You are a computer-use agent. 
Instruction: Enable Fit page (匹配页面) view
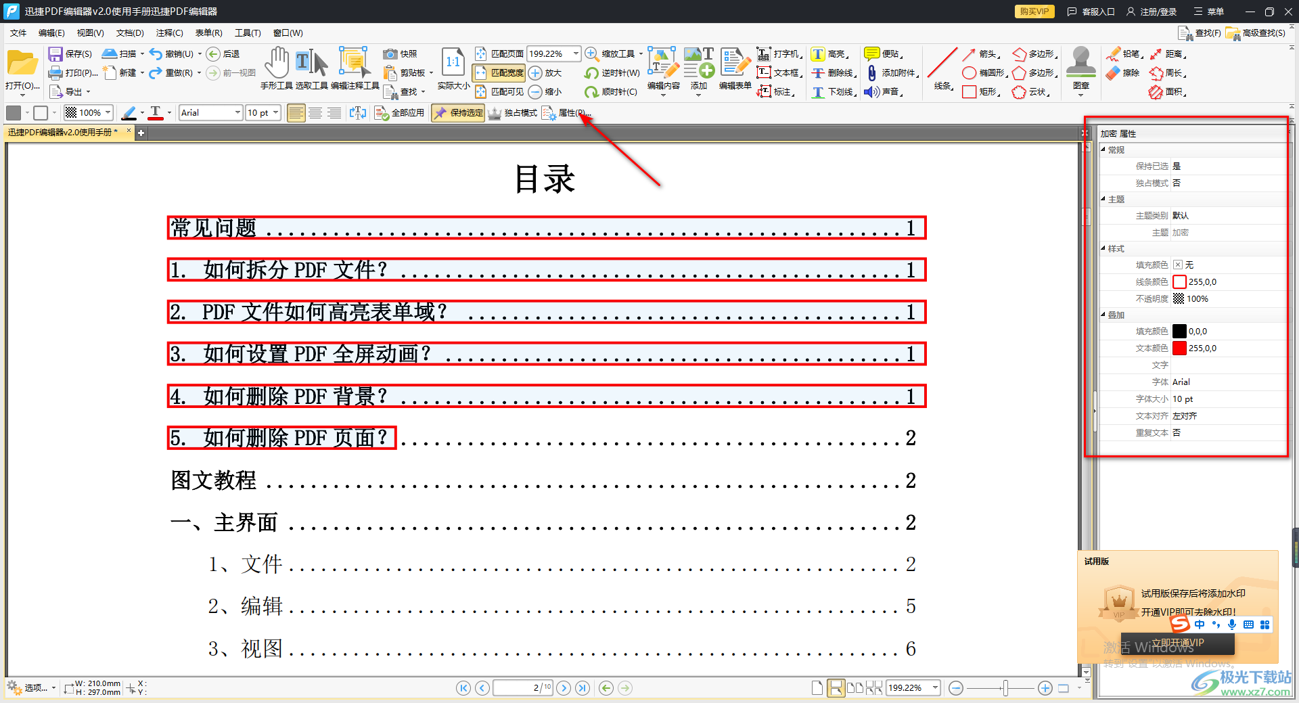tap(499, 54)
